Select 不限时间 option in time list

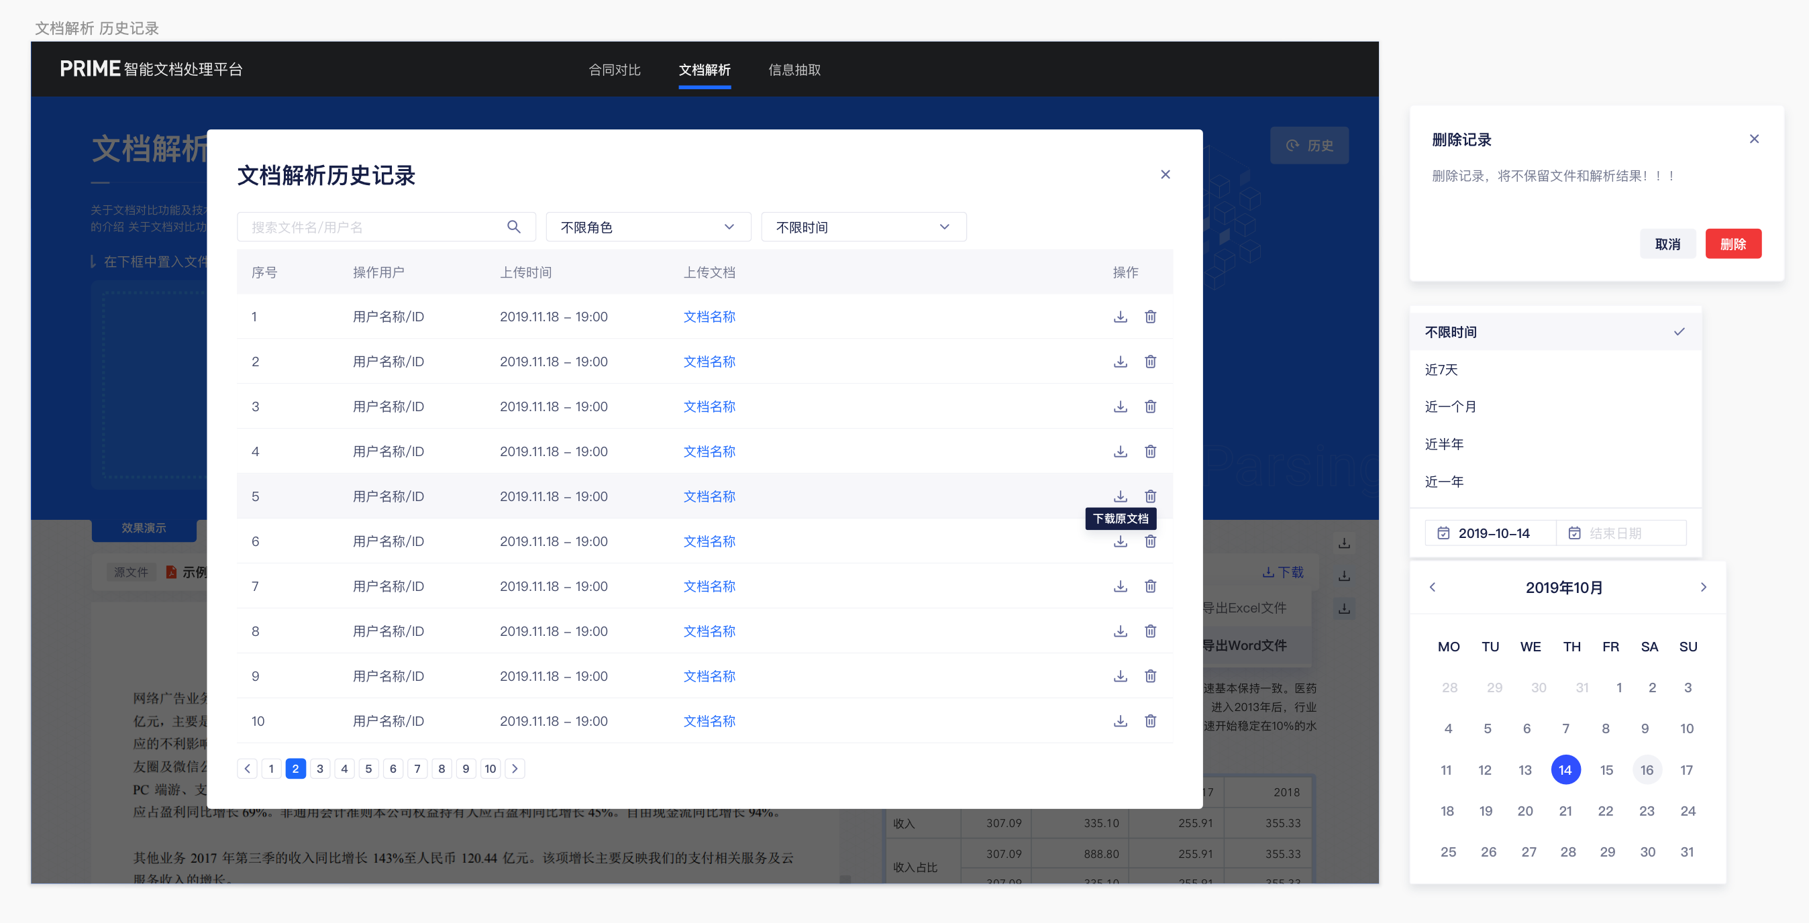(1555, 332)
